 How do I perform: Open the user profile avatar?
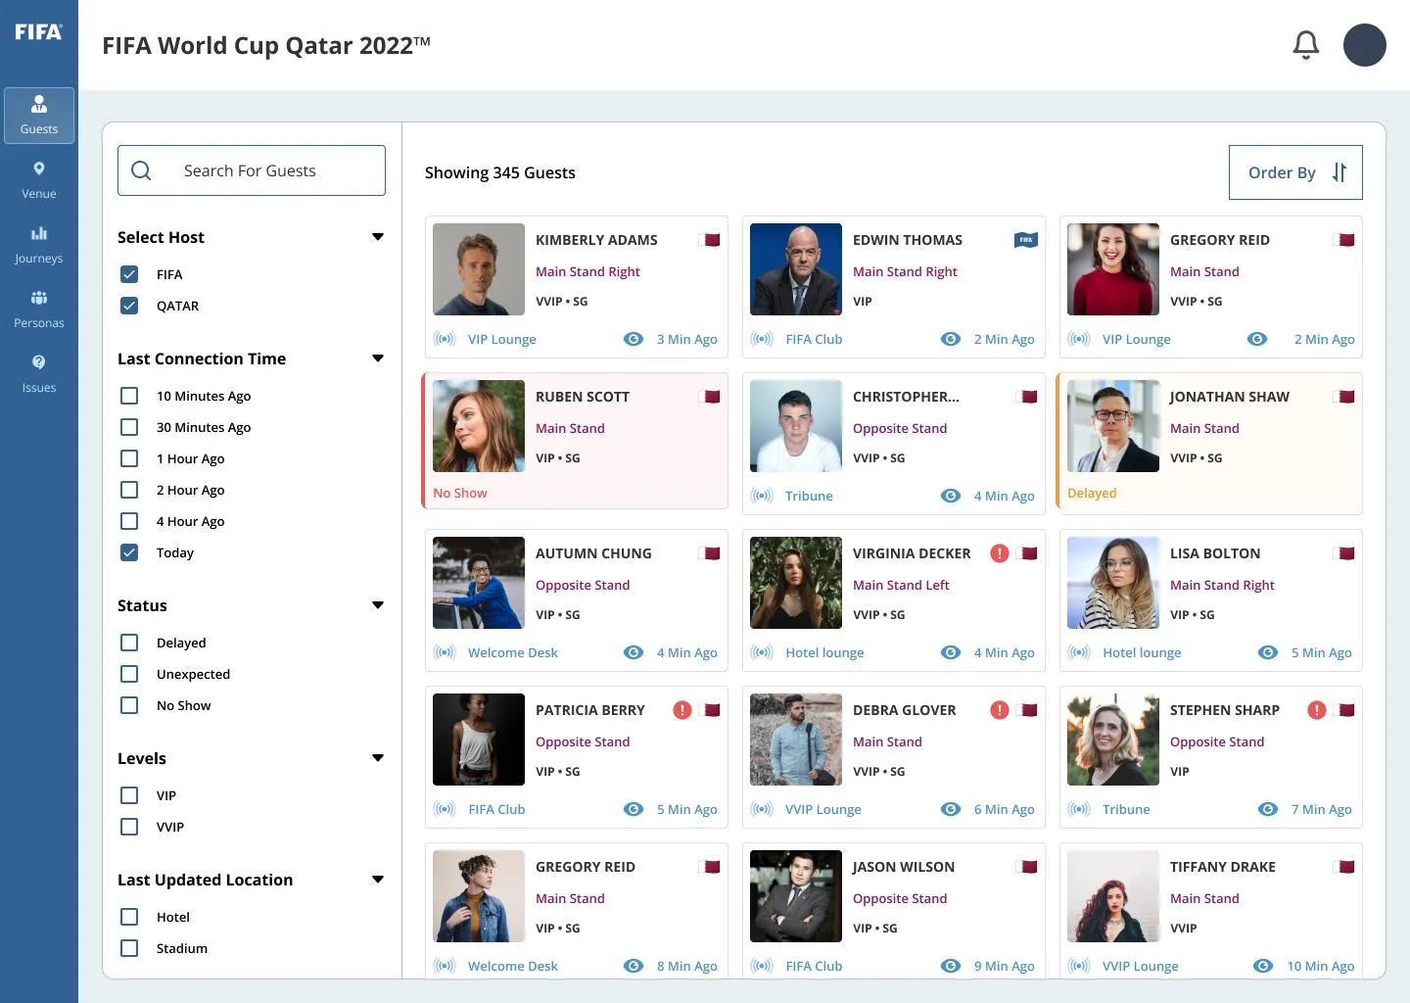(x=1365, y=45)
